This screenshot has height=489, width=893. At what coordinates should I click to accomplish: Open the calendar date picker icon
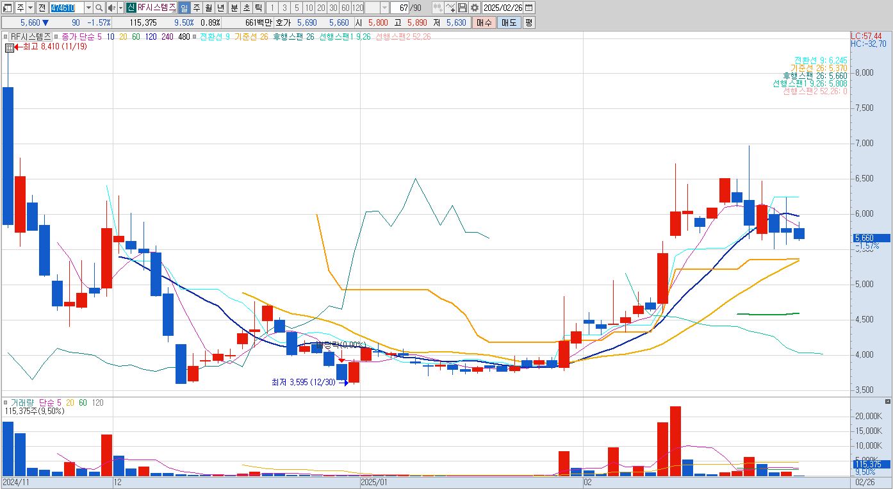coord(528,8)
